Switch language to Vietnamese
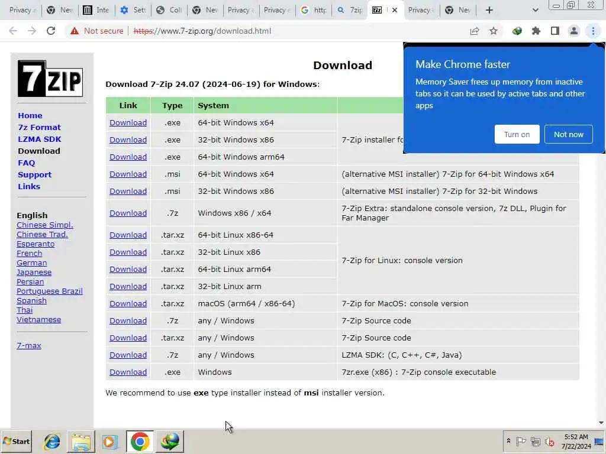The width and height of the screenshot is (606, 454). (38, 320)
